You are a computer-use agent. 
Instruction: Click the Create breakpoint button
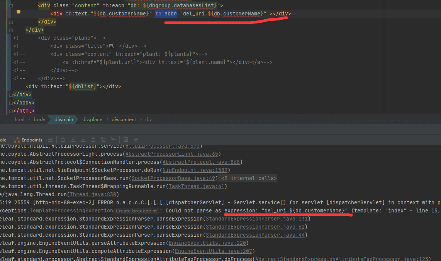137,211
